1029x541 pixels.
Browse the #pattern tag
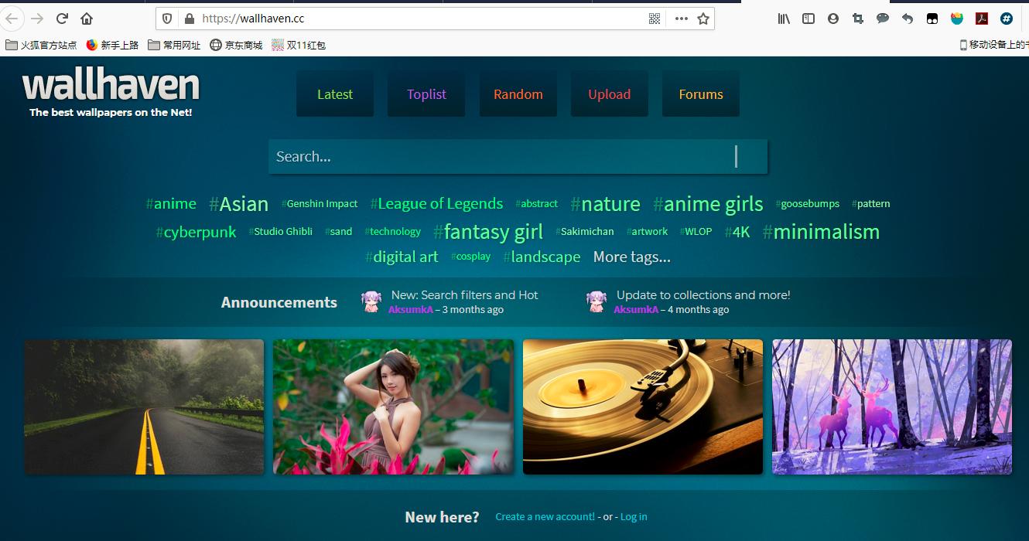[x=871, y=204]
